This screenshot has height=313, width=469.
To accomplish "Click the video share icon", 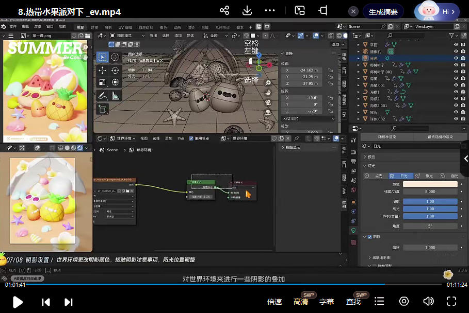I will (x=224, y=11).
